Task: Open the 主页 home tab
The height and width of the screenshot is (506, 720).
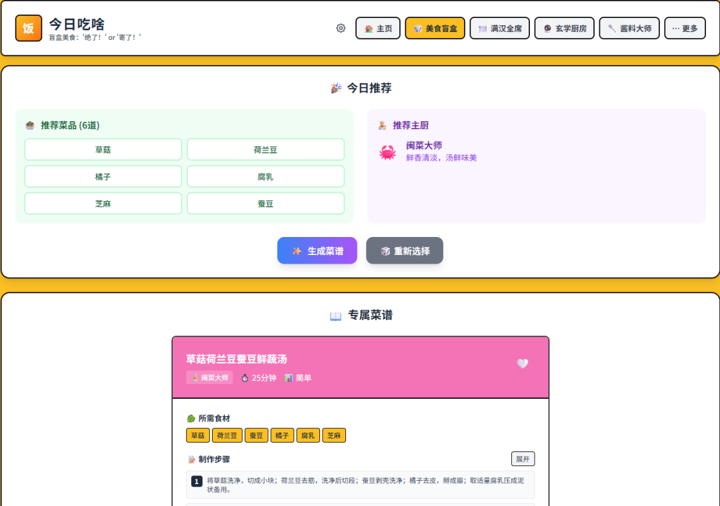Action: tap(378, 29)
